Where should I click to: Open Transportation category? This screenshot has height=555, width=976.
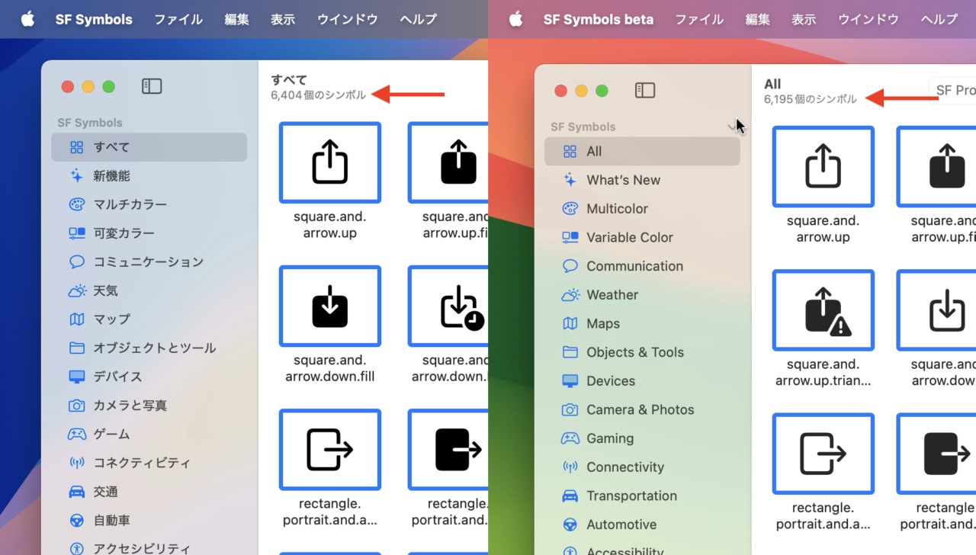(642, 496)
